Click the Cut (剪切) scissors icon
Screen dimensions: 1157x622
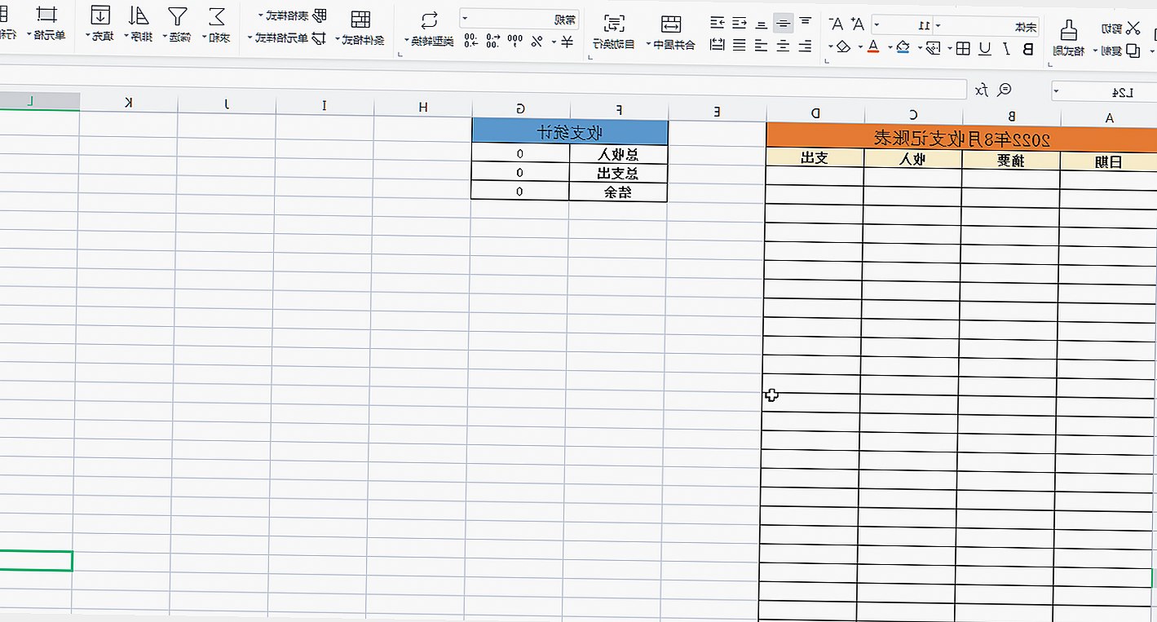point(1133,29)
